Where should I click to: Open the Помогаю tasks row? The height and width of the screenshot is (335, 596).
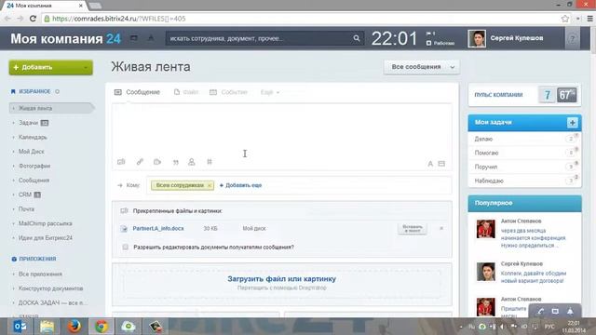click(524, 153)
